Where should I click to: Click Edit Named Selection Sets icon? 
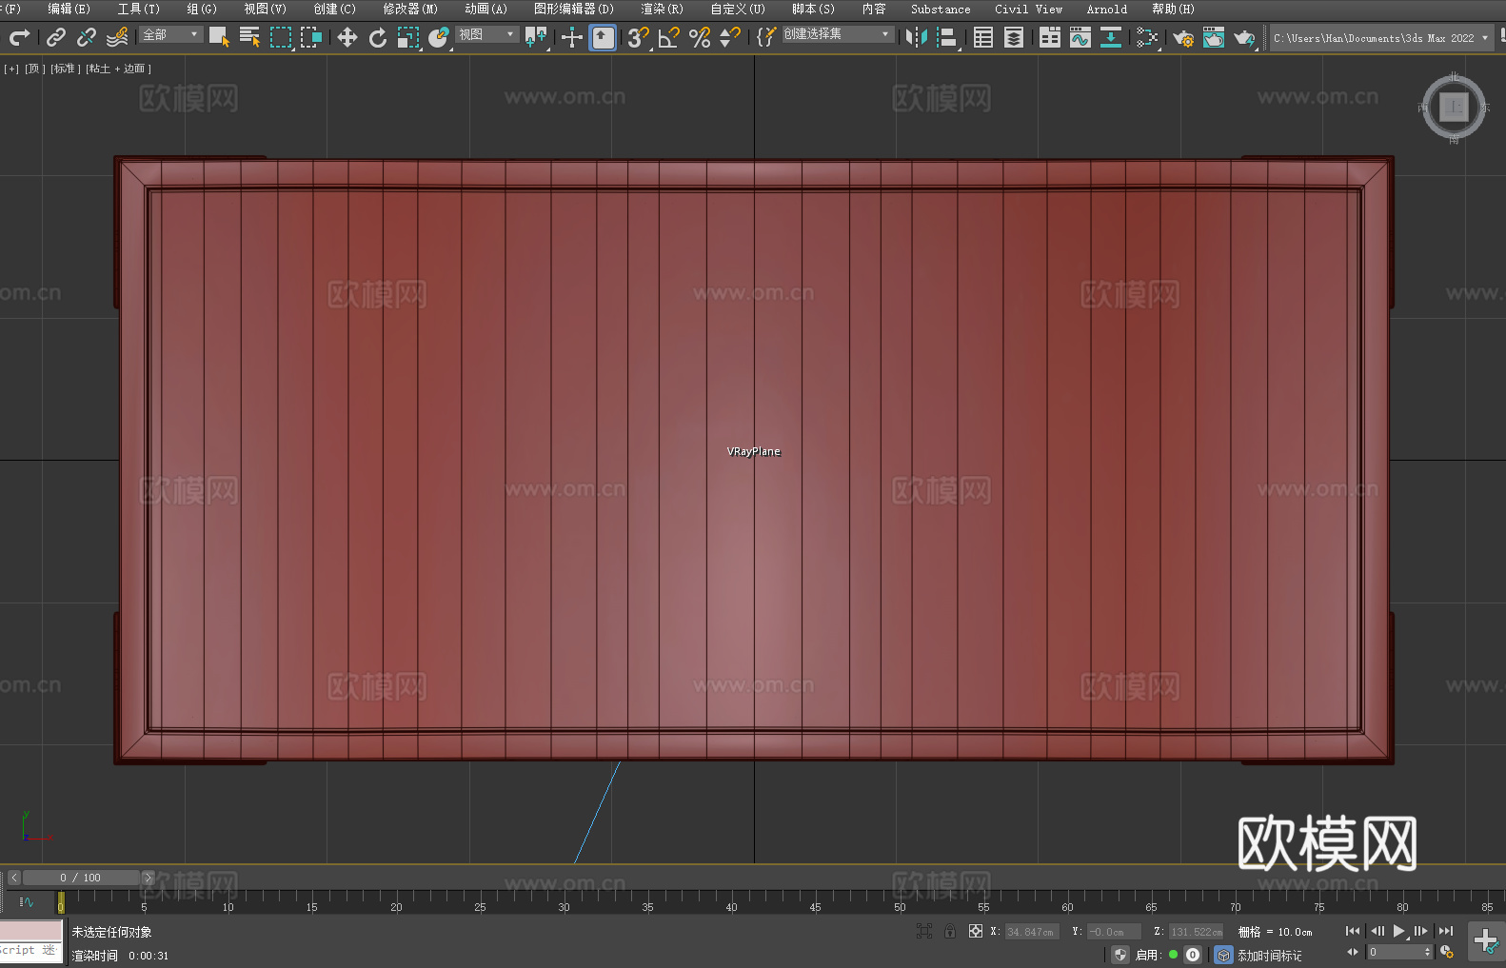pos(766,37)
